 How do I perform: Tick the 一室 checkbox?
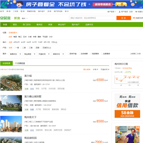click(x=14, y=48)
